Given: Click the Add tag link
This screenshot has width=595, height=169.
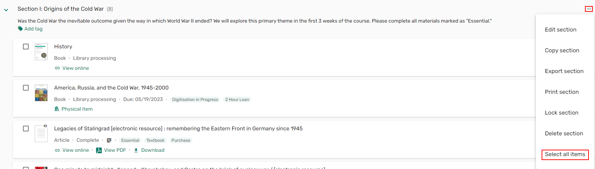Looking at the screenshot, I should click(x=33, y=29).
